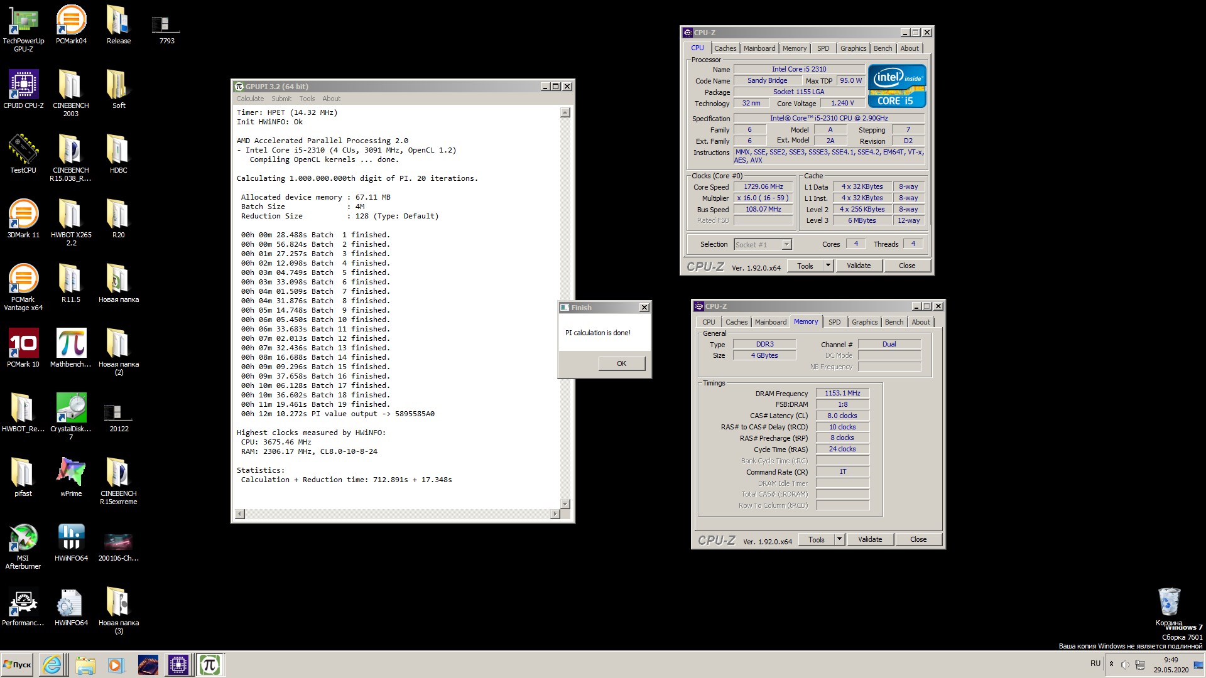Launch TestCPU desktop icon
1206x678 pixels.
pyautogui.click(x=23, y=154)
